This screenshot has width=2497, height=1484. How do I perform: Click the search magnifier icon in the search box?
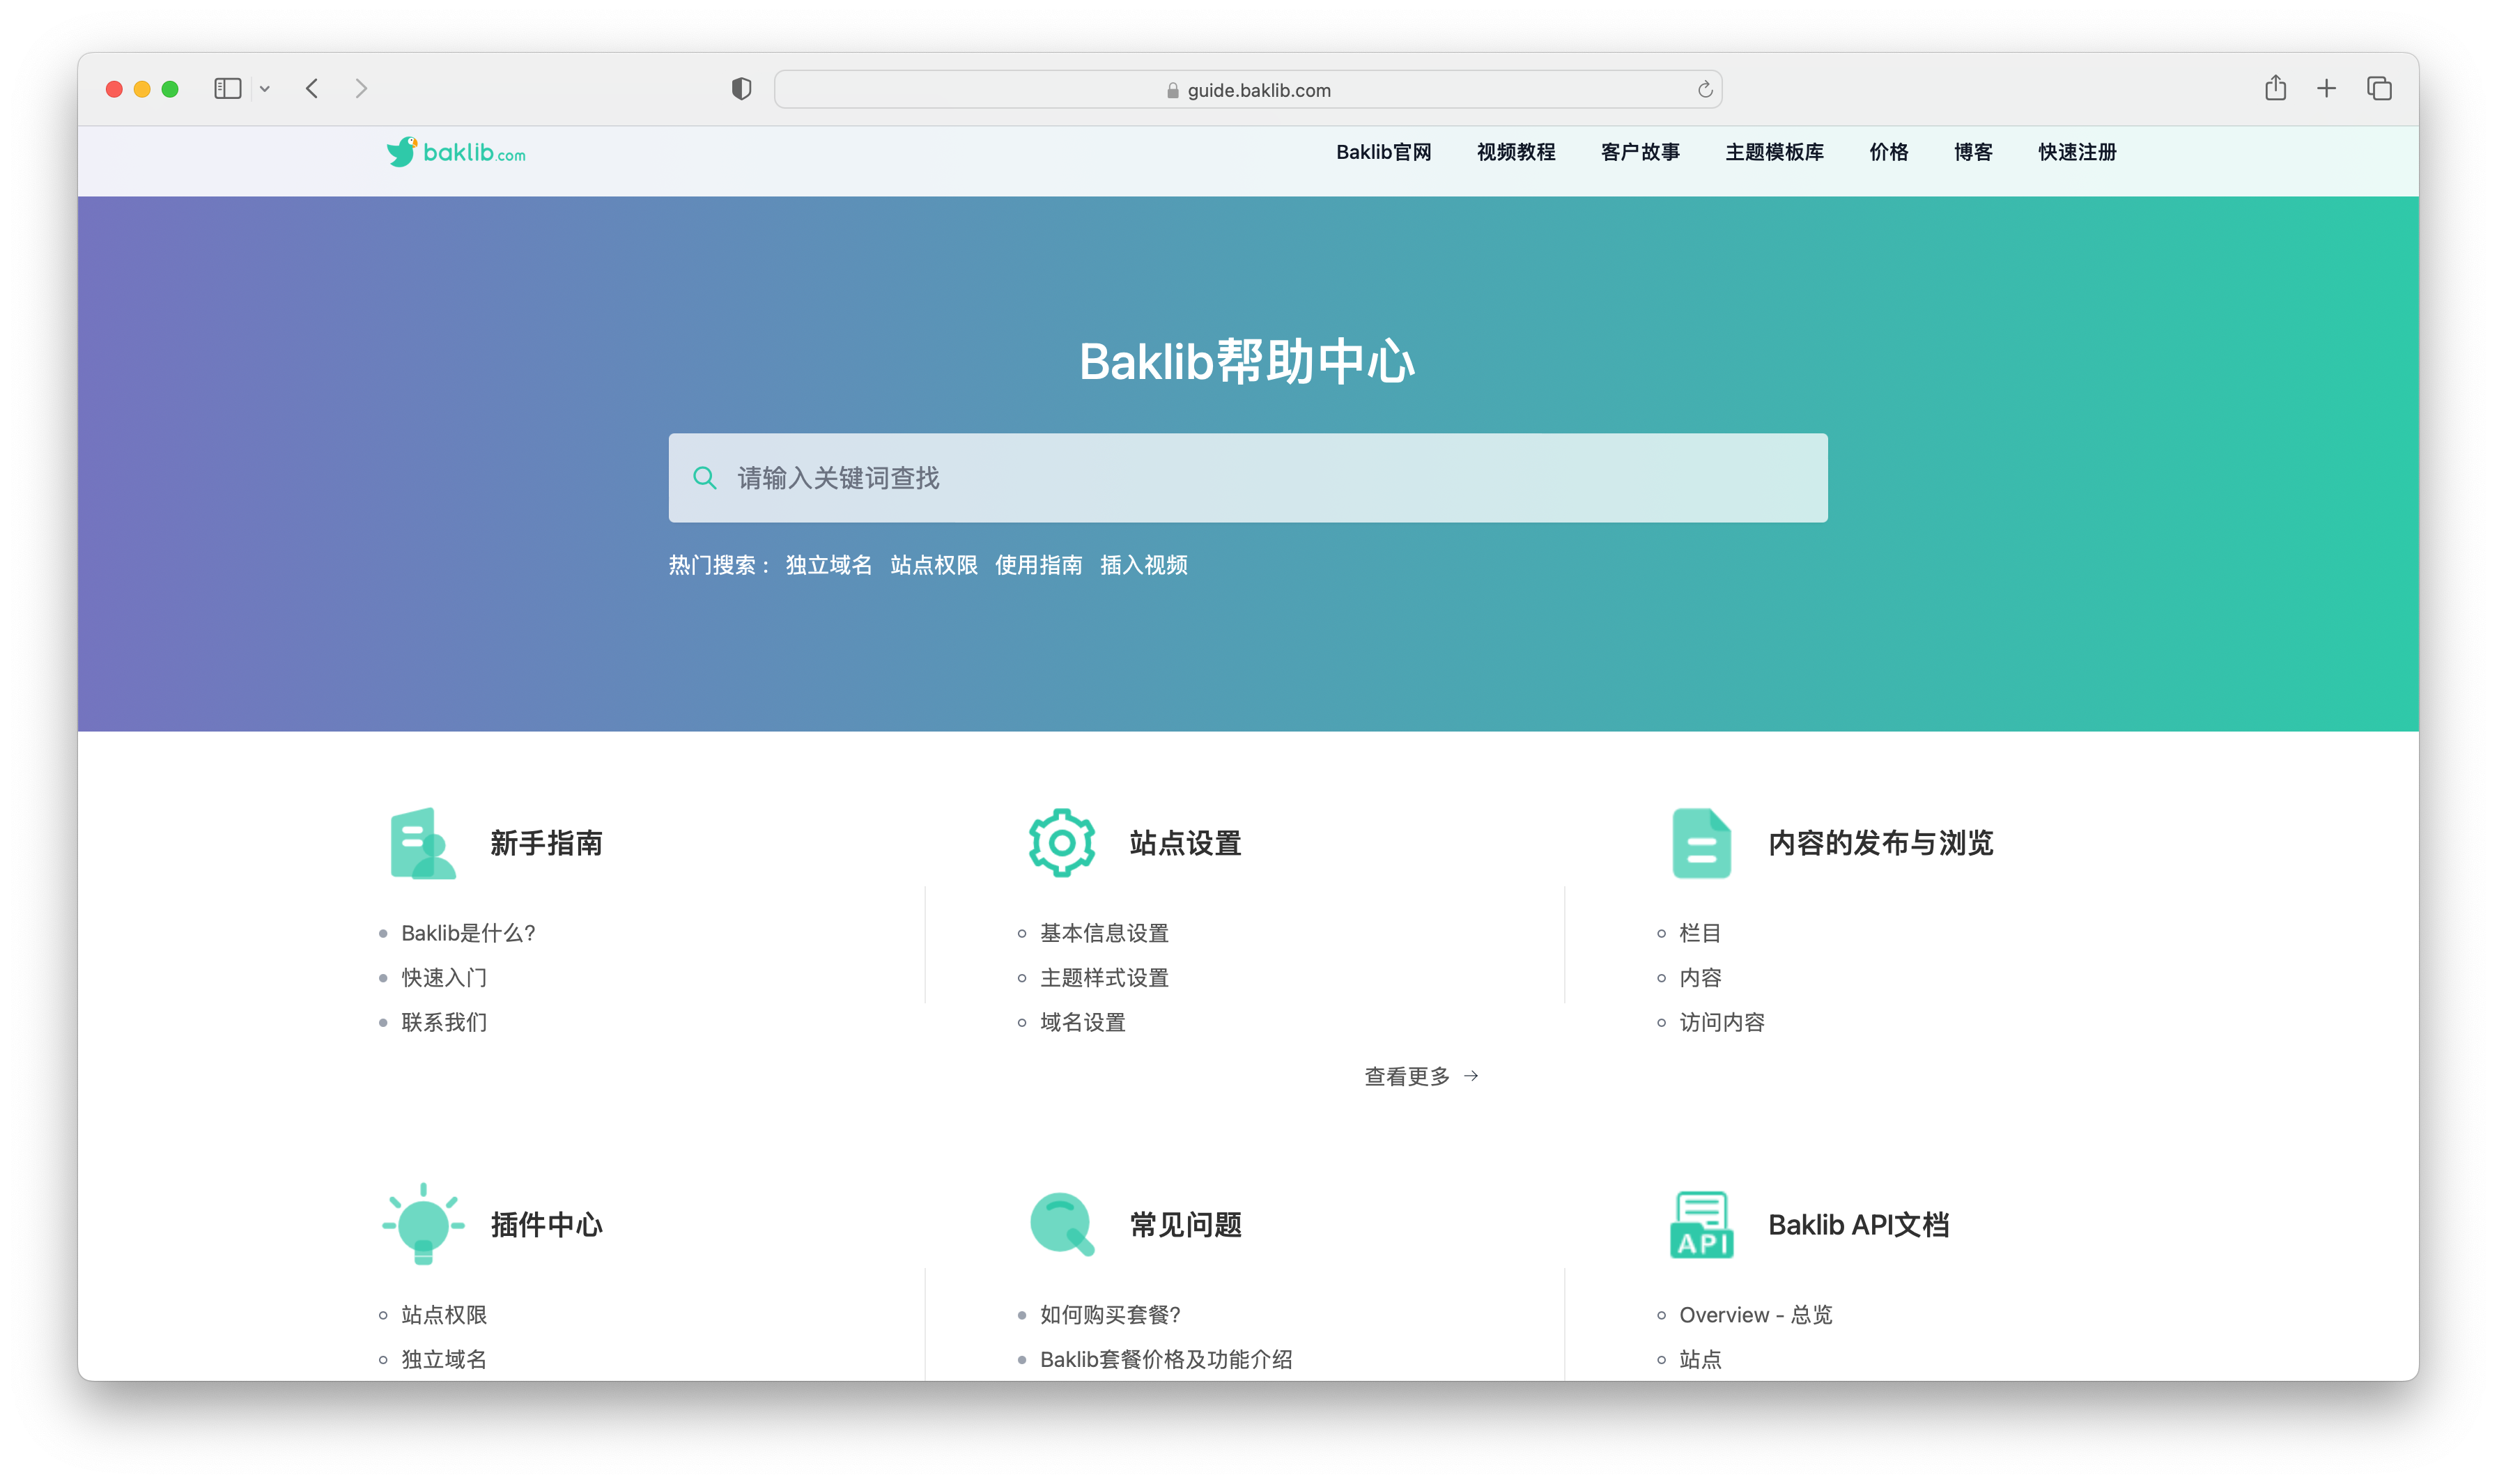705,478
